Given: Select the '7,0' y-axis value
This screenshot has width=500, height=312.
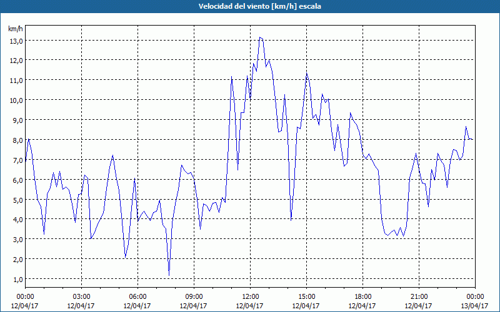Looking at the screenshot, I should pos(17,160).
